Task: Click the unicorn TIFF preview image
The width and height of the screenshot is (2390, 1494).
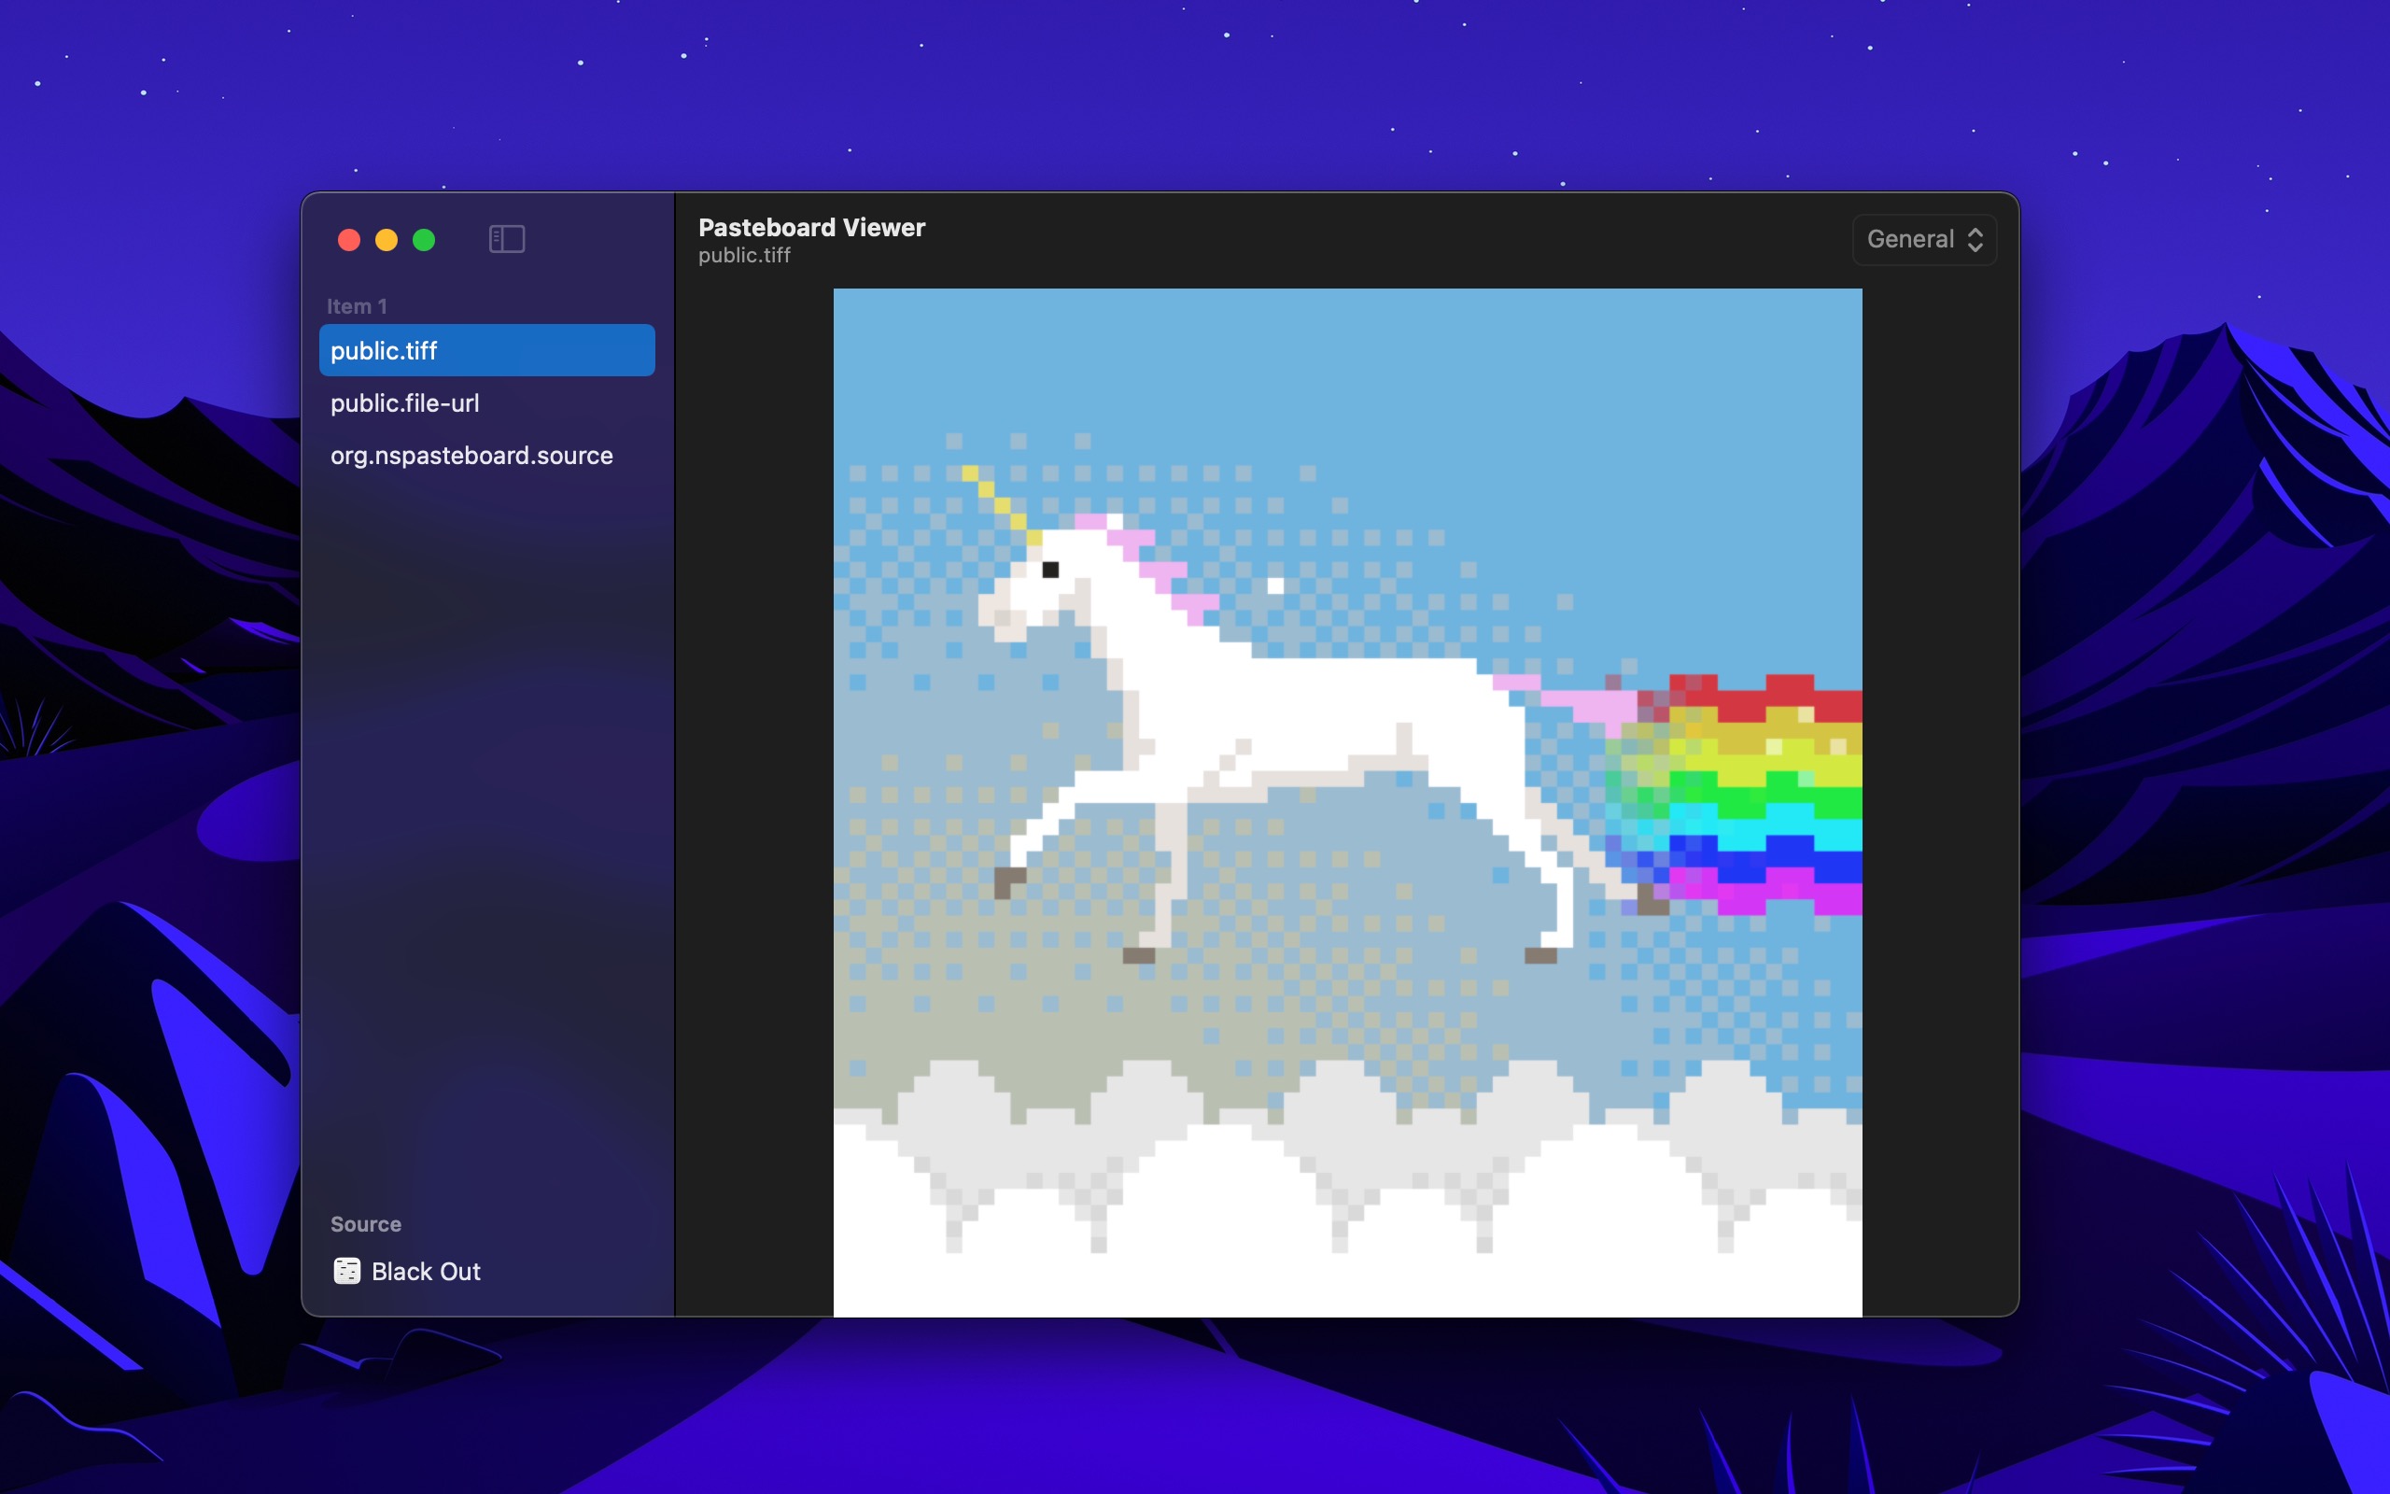Action: (1346, 800)
